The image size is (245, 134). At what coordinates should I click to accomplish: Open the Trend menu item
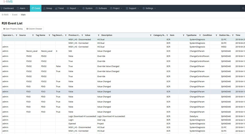coord(59,8)
